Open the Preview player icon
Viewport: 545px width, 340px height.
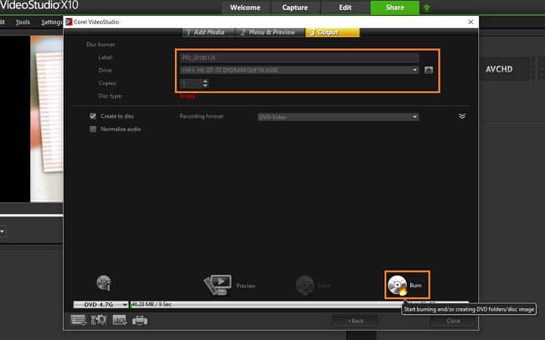tap(217, 285)
